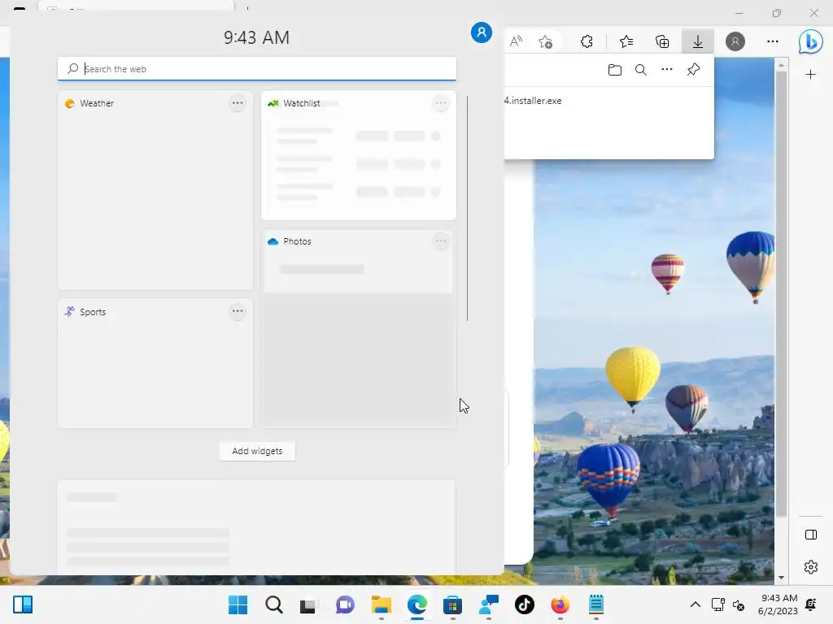
Task: Click the widgets board scrollbar
Action: pyautogui.click(x=468, y=208)
